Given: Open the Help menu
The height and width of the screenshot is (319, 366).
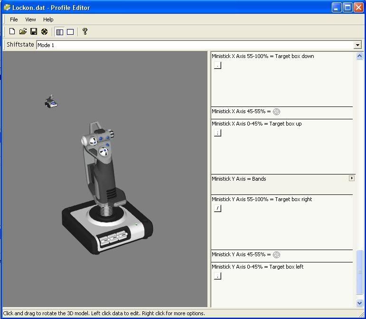Looking at the screenshot, I should [48, 19].
